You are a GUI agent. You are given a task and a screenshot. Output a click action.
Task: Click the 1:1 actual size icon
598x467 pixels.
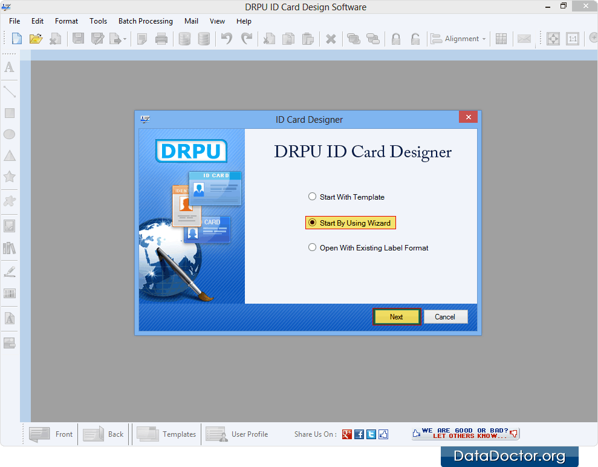573,39
